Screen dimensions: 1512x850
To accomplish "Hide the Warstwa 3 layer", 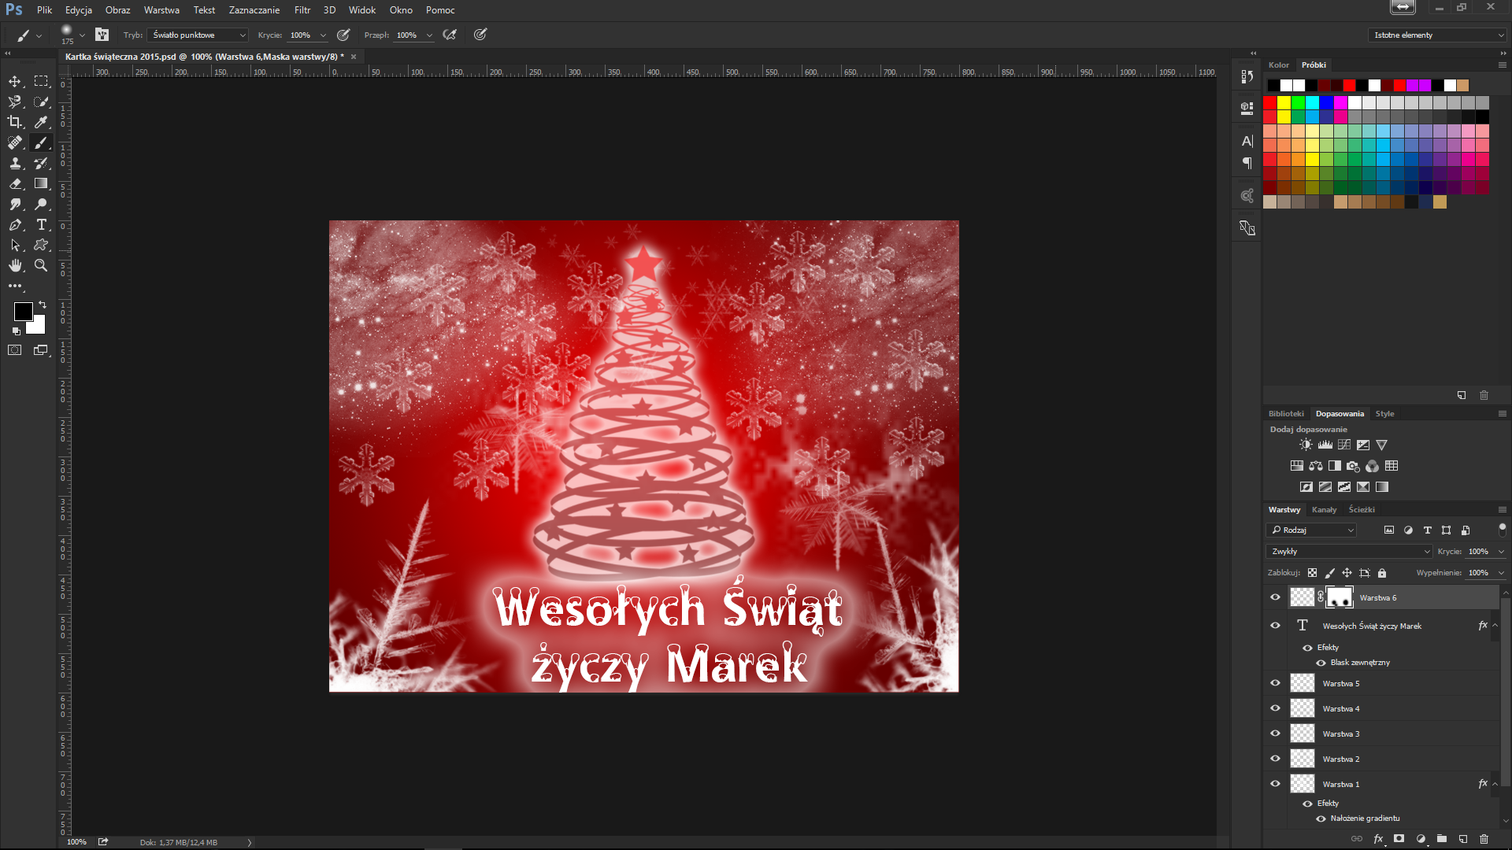I will click(1275, 734).
